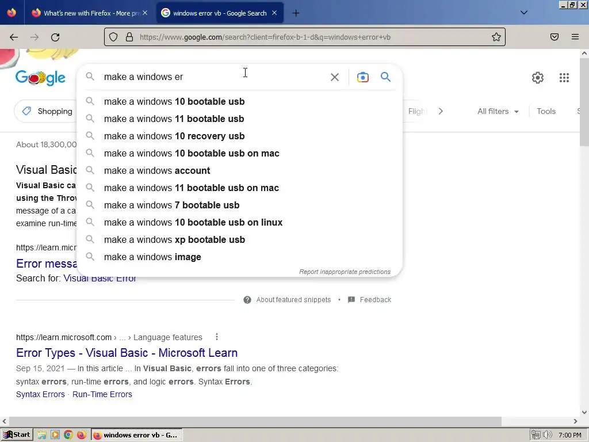This screenshot has height=442, width=589.
Task: Go forward to next page
Action: 35,37
